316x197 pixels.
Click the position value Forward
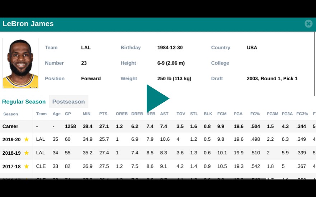pos(91,78)
